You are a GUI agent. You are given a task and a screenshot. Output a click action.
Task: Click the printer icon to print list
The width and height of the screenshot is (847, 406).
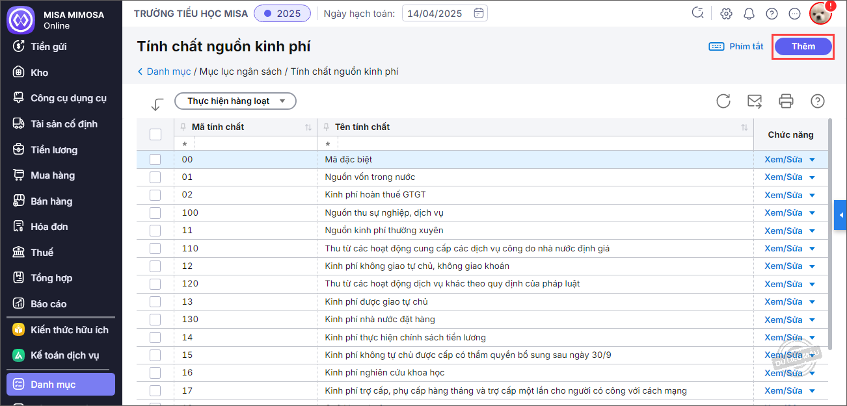coord(786,101)
